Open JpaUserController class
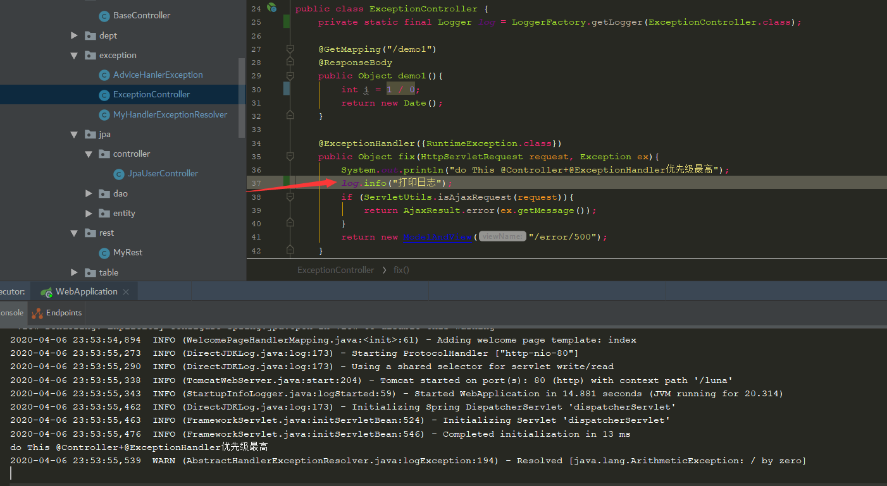Screen dimensions: 887x486 coord(163,173)
